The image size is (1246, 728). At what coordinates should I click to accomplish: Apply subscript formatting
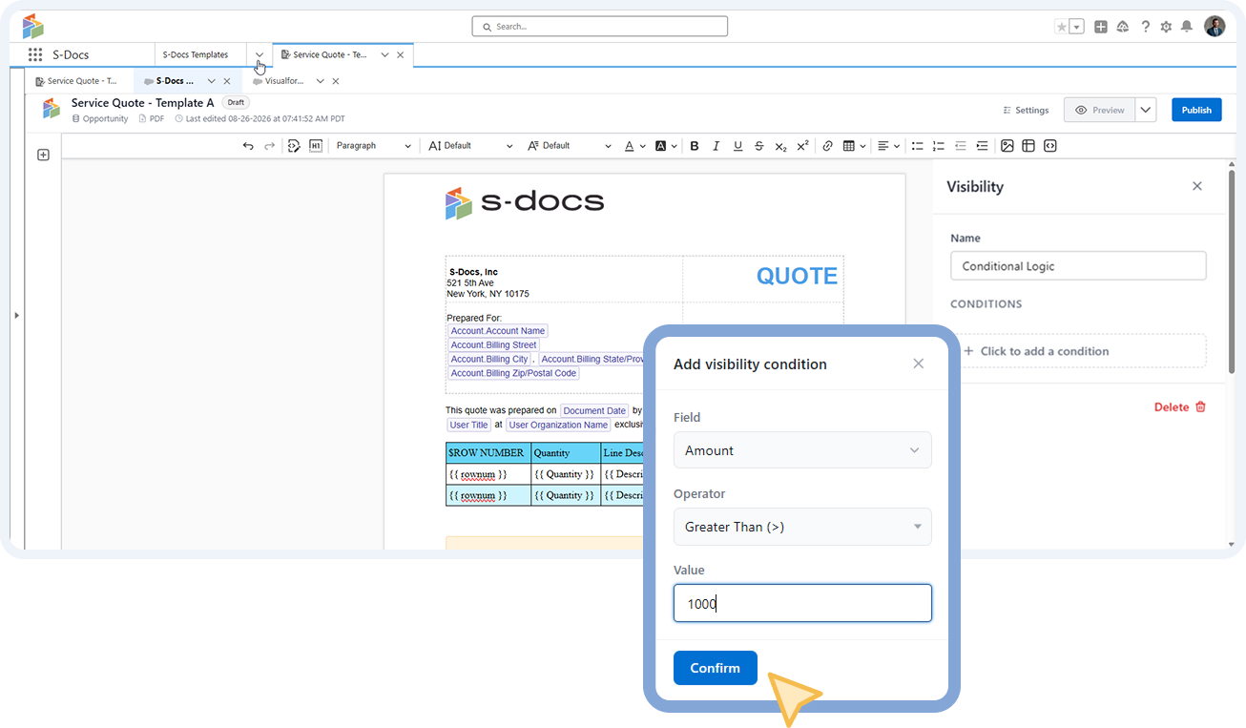coord(780,146)
